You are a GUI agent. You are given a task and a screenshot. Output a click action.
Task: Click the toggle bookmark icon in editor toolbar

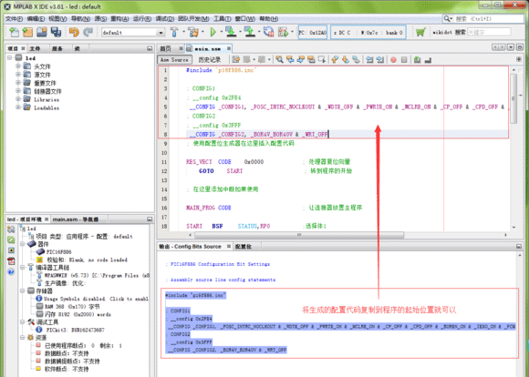(357, 60)
